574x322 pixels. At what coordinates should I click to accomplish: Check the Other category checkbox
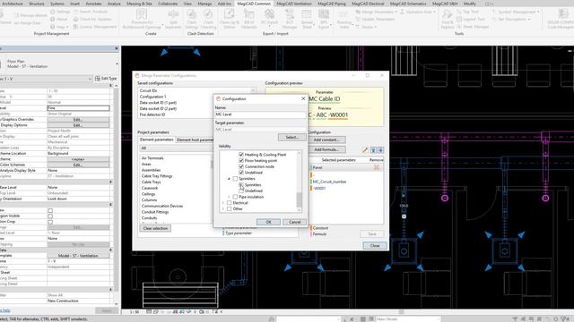[x=230, y=208]
